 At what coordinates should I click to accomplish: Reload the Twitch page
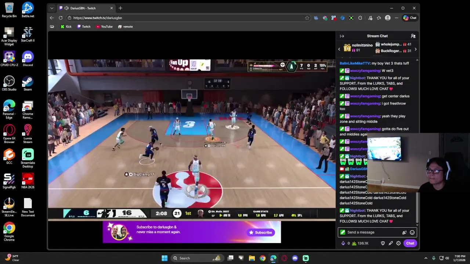[61, 18]
